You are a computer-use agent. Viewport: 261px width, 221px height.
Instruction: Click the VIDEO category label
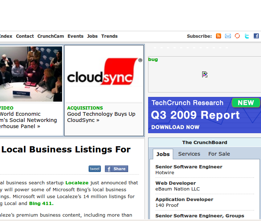[7, 108]
